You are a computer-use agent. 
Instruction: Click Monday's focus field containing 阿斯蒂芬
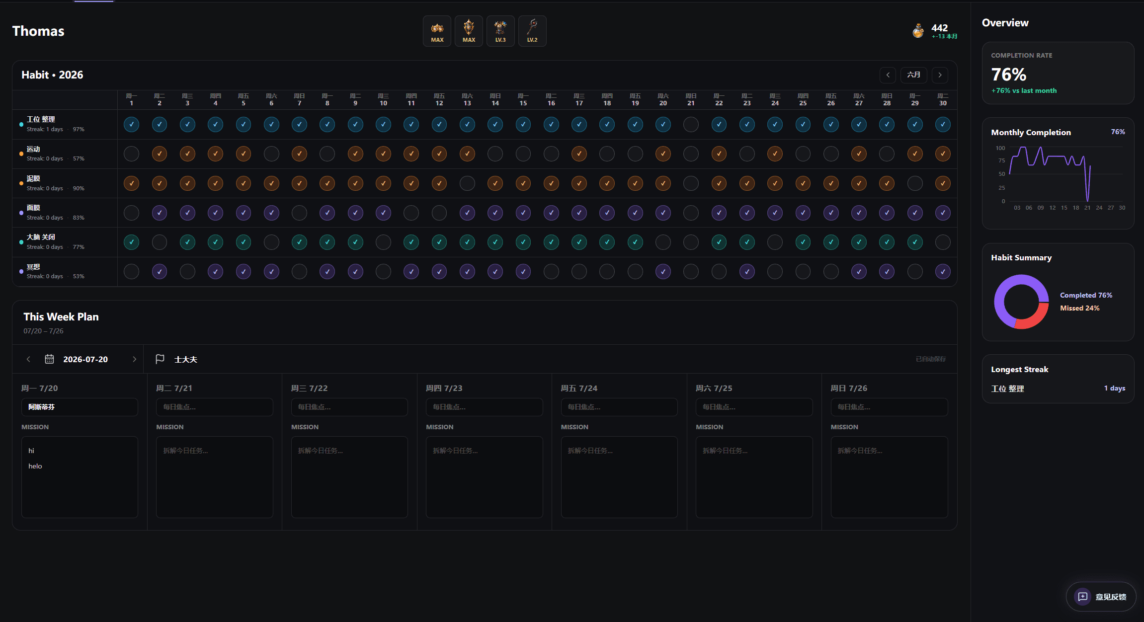[80, 407]
